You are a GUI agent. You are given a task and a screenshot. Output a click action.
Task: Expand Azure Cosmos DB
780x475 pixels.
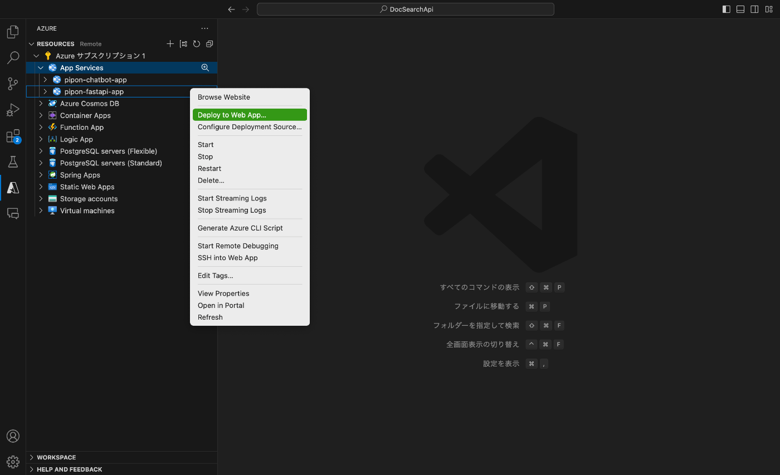pyautogui.click(x=41, y=104)
